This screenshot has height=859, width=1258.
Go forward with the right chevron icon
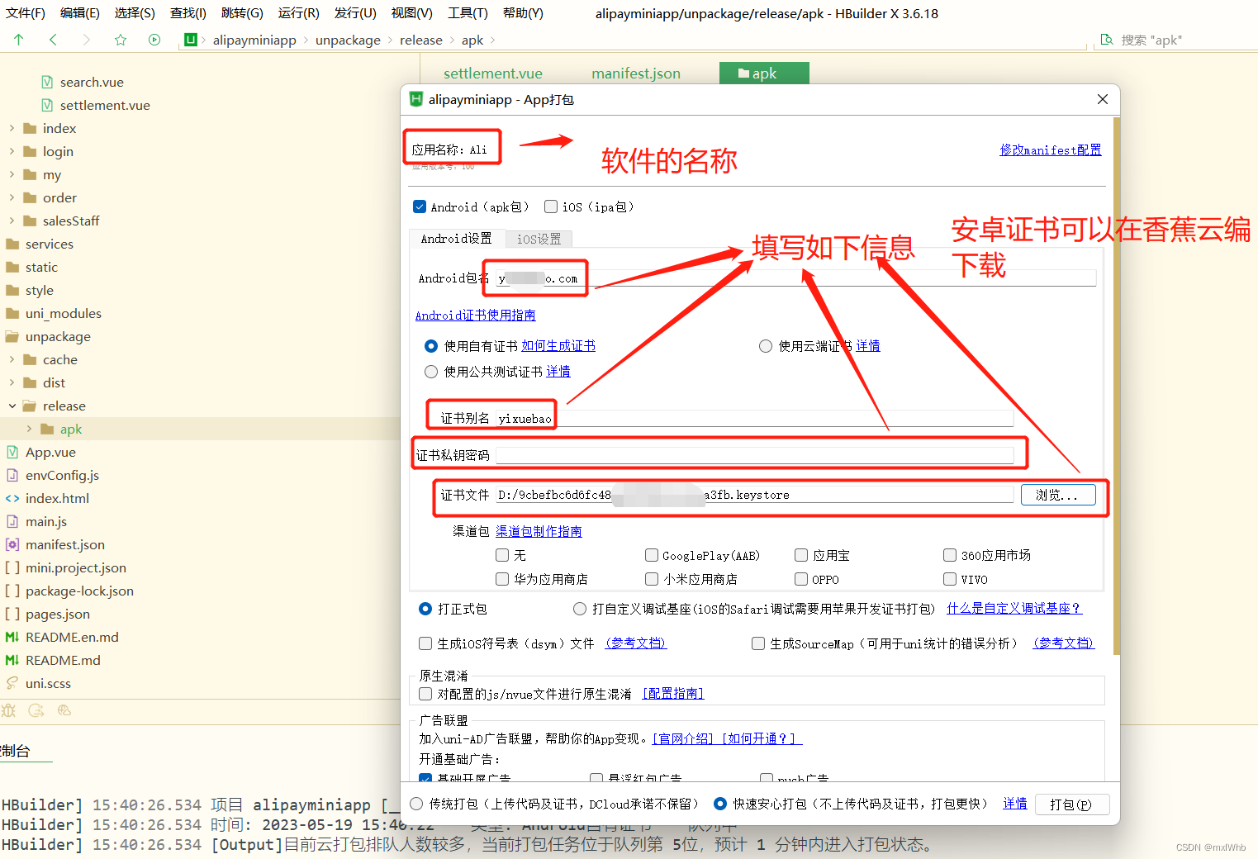point(87,40)
